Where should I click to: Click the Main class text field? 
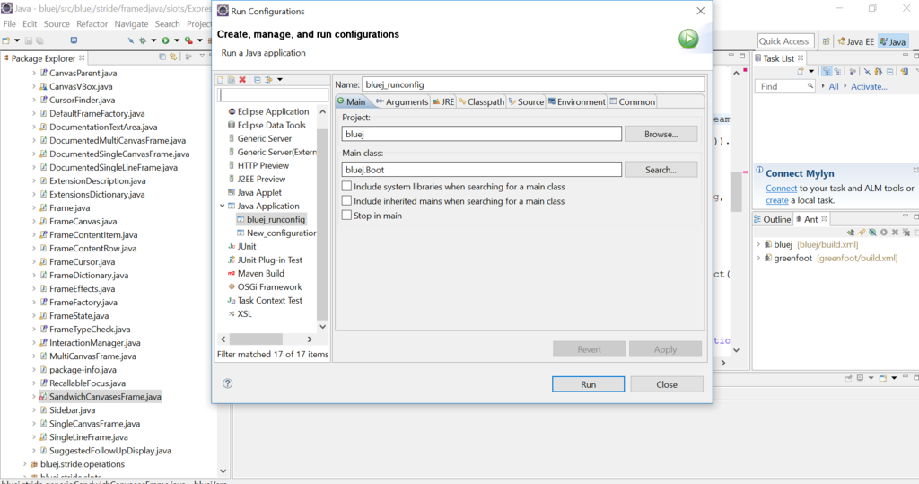click(x=482, y=170)
